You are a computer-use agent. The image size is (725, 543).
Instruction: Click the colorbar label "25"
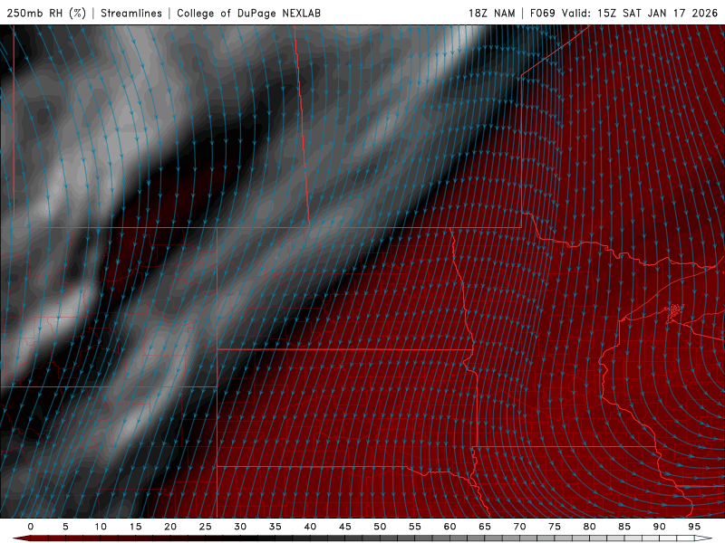click(206, 527)
